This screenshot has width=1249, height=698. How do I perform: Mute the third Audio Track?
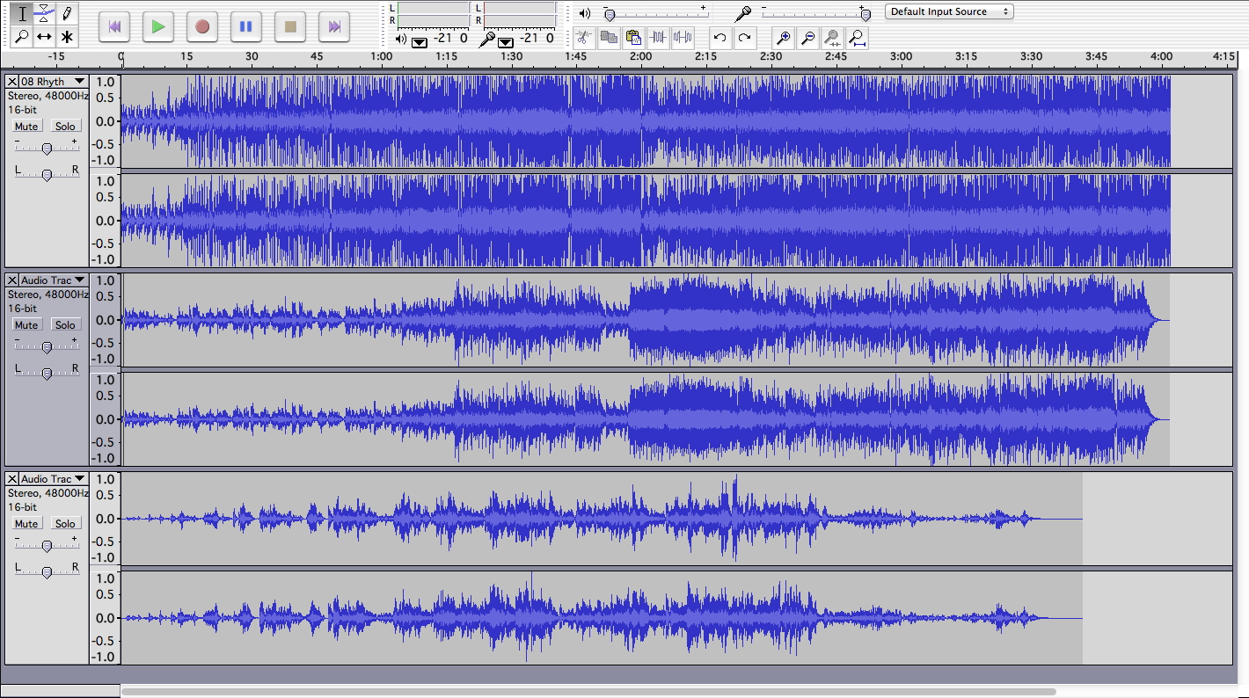pyautogui.click(x=26, y=524)
